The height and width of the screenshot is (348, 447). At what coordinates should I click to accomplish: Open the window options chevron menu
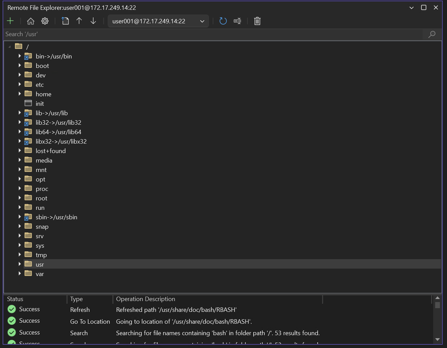pos(411,7)
